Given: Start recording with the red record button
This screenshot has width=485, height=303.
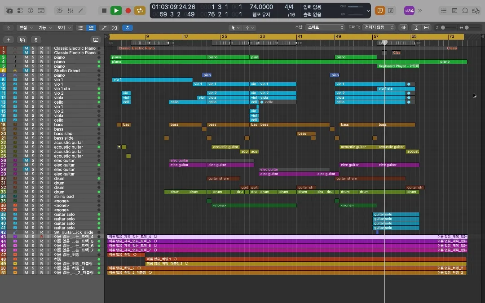Looking at the screenshot, I should coord(128,10).
